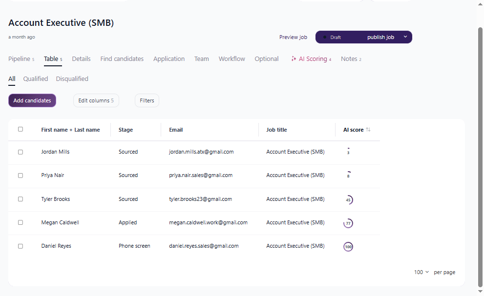Click Daniel Reyes' AI score 100 ring

pyautogui.click(x=348, y=246)
